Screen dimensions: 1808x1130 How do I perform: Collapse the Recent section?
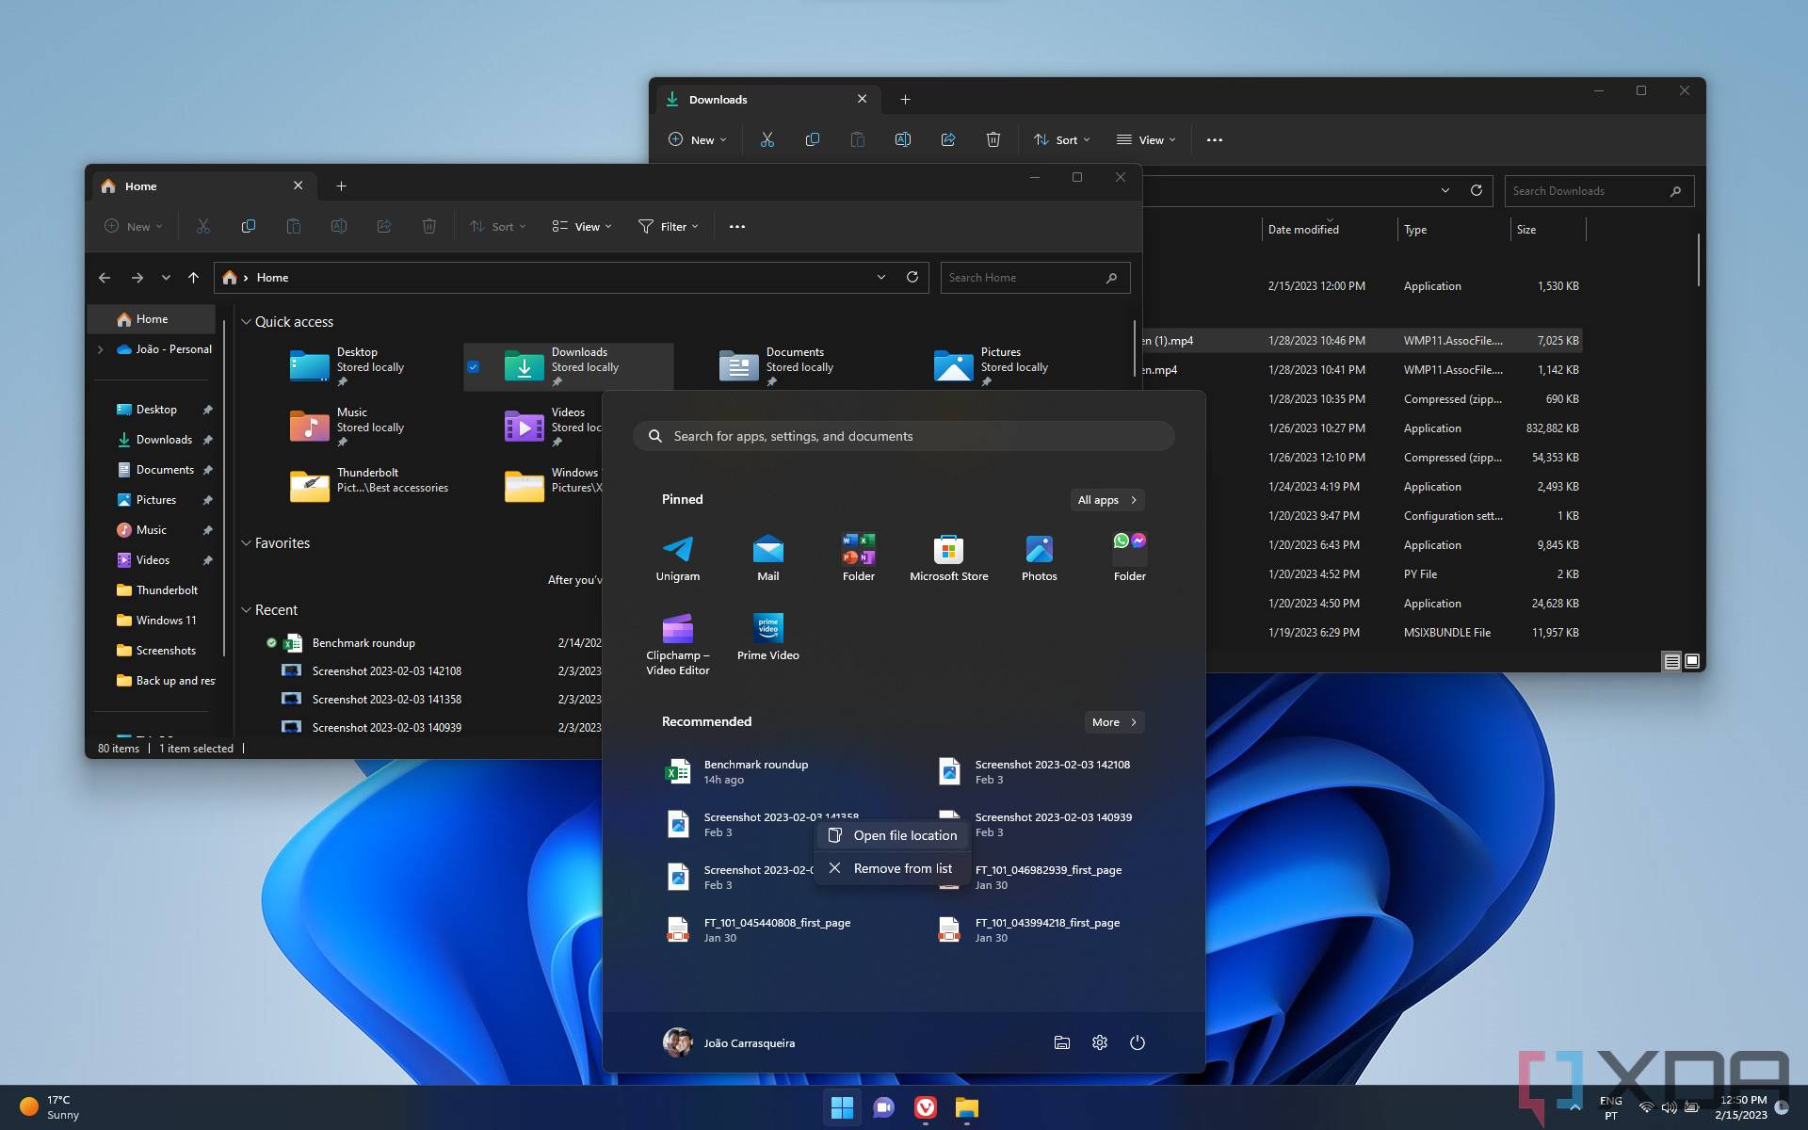click(247, 610)
